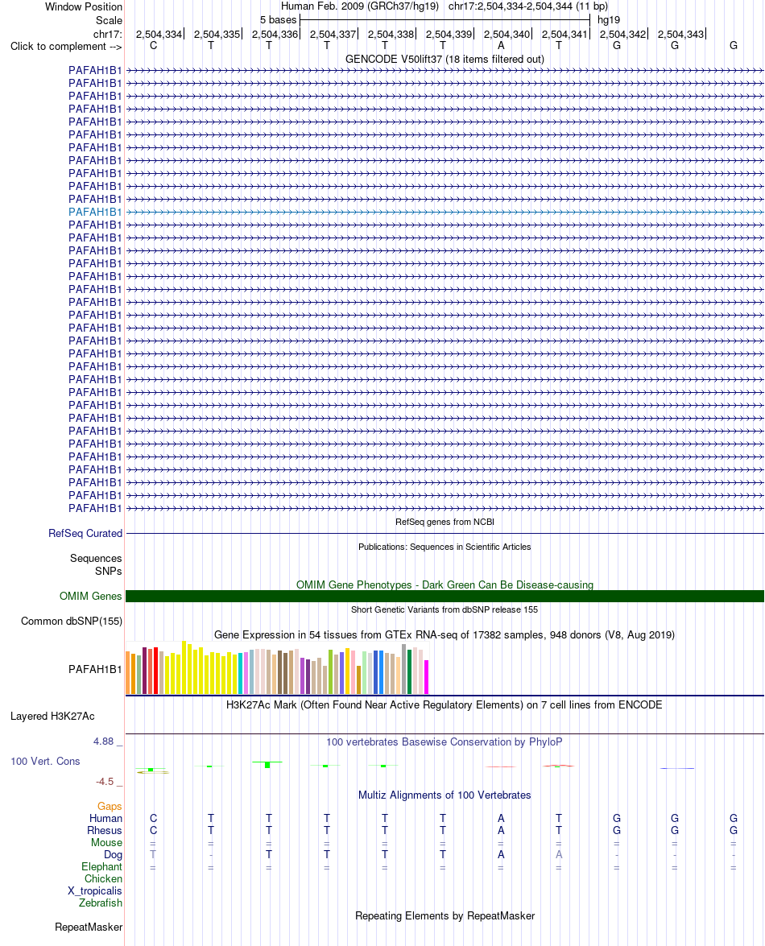The width and height of the screenshot is (765, 946).
Task: Click the Dog species label
Action: click(x=113, y=854)
